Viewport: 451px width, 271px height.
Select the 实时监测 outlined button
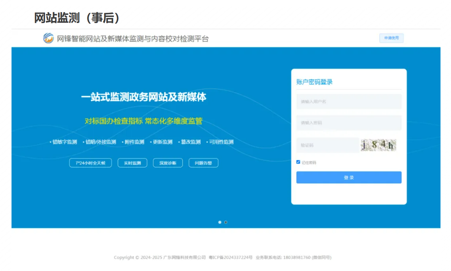(132, 163)
